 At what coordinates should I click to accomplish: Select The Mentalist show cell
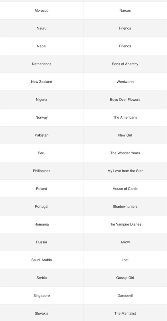(125, 314)
